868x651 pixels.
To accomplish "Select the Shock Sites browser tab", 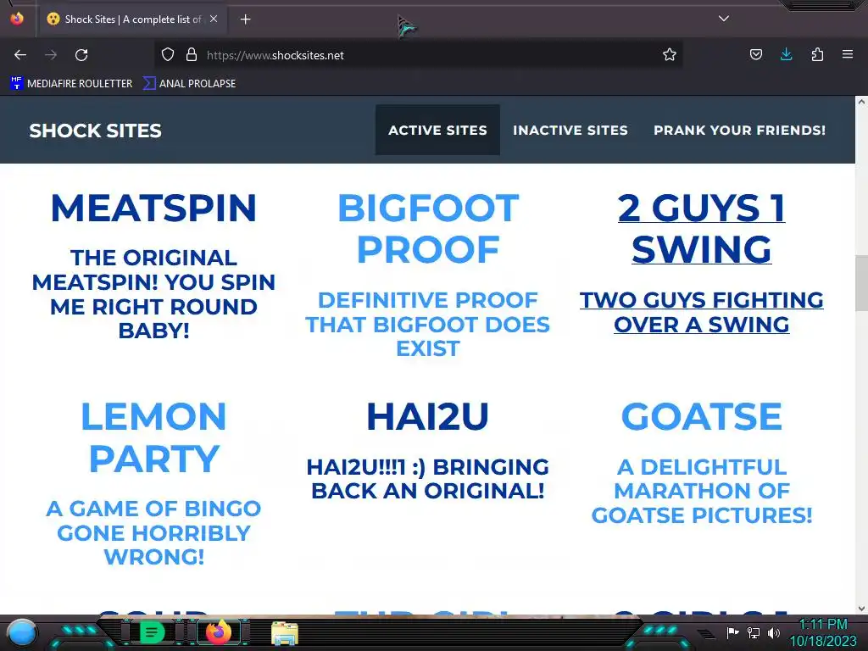I will [133, 19].
